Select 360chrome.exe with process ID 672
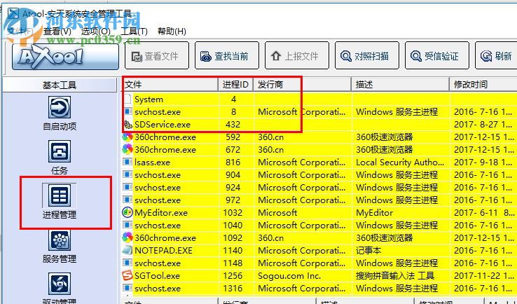Viewport: 517px width, 304px height. pos(319,150)
